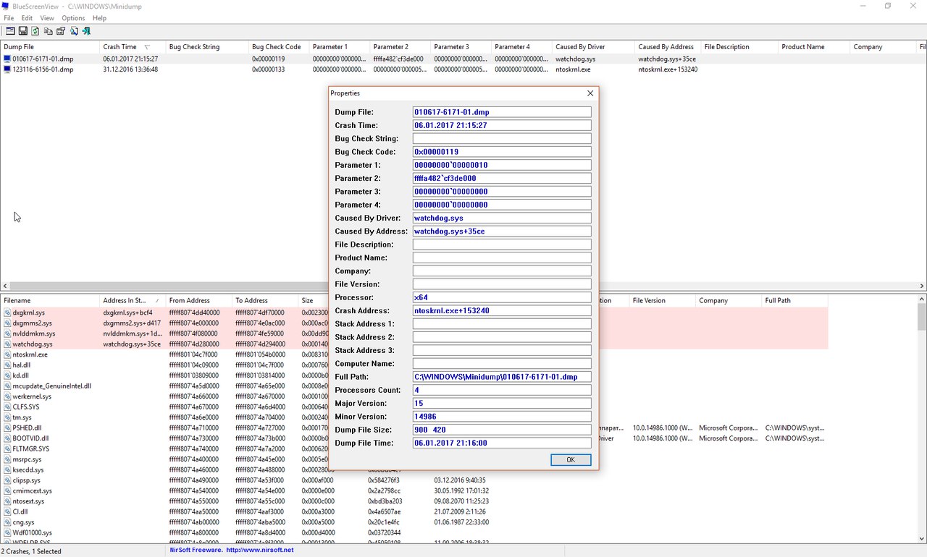Click the blue screen icon of 010617-6171-01.dmp

coord(7,59)
